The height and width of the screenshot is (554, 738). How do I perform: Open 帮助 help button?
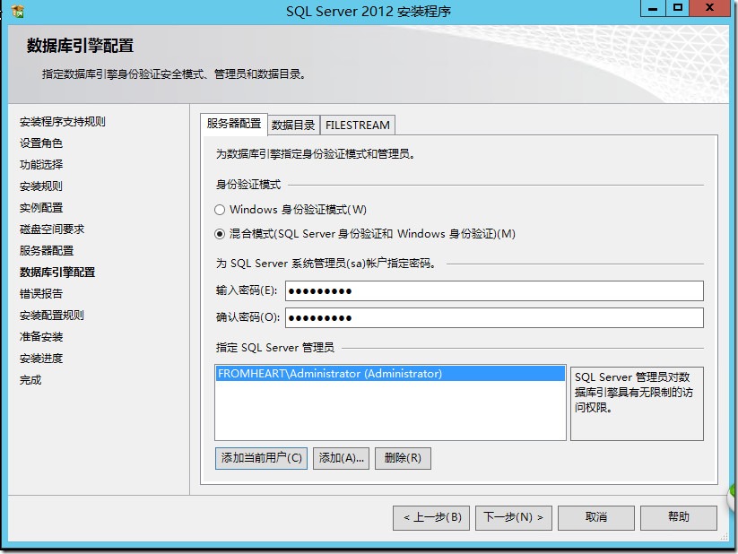pyautogui.click(x=679, y=518)
